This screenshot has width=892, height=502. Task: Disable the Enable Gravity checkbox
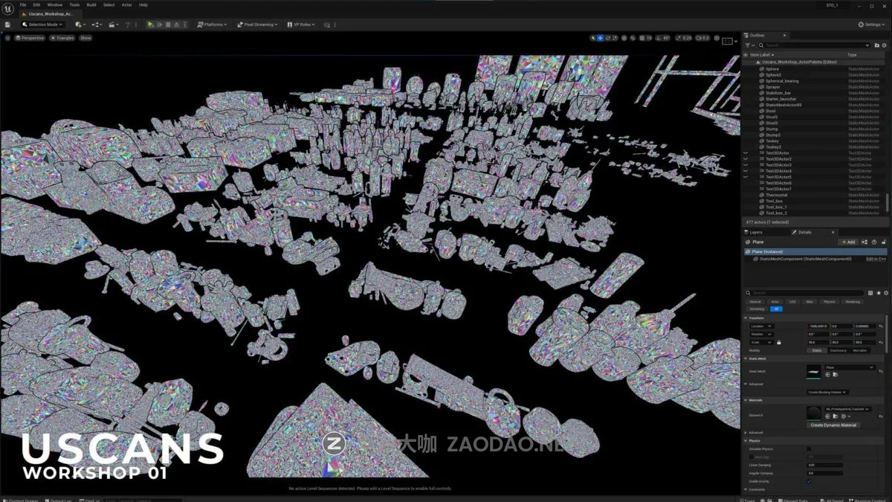809,481
